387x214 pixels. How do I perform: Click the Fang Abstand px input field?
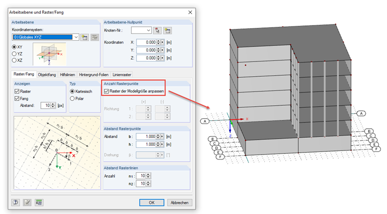point(46,105)
